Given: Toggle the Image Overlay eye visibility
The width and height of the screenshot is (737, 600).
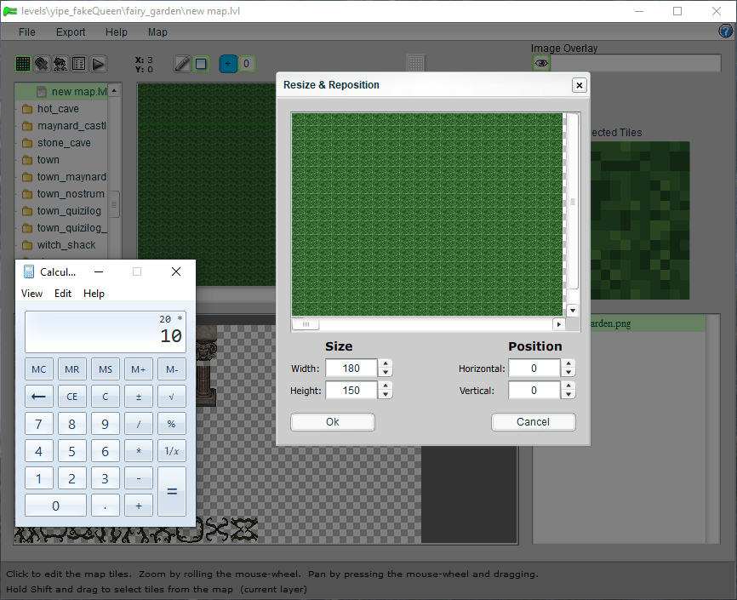Looking at the screenshot, I should click(x=541, y=64).
